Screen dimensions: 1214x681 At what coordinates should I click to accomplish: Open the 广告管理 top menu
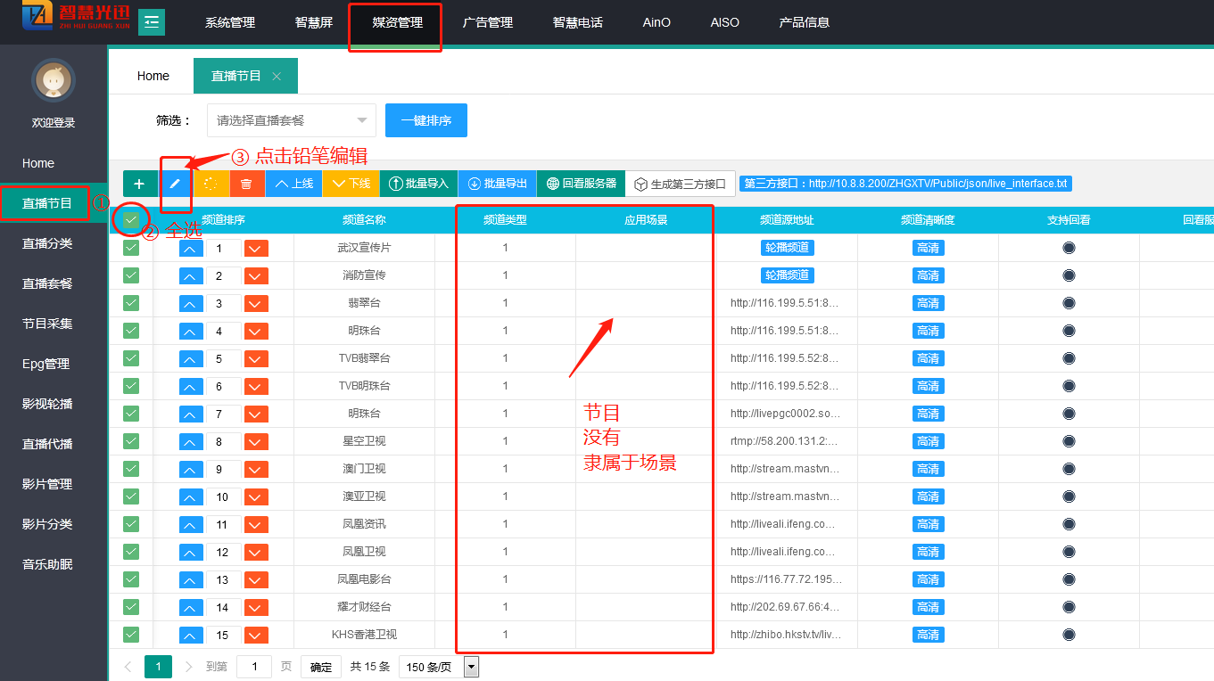coord(488,22)
